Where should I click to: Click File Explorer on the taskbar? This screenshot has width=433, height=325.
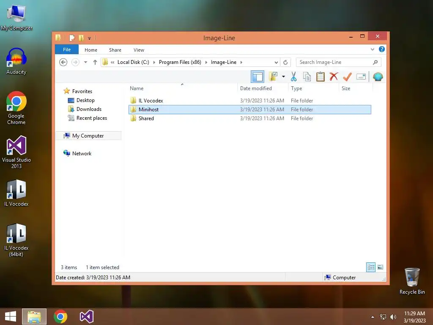(x=34, y=317)
